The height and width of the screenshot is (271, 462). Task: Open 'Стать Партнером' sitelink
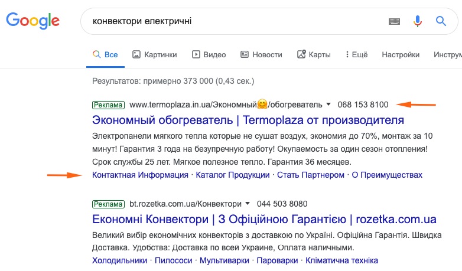311,175
